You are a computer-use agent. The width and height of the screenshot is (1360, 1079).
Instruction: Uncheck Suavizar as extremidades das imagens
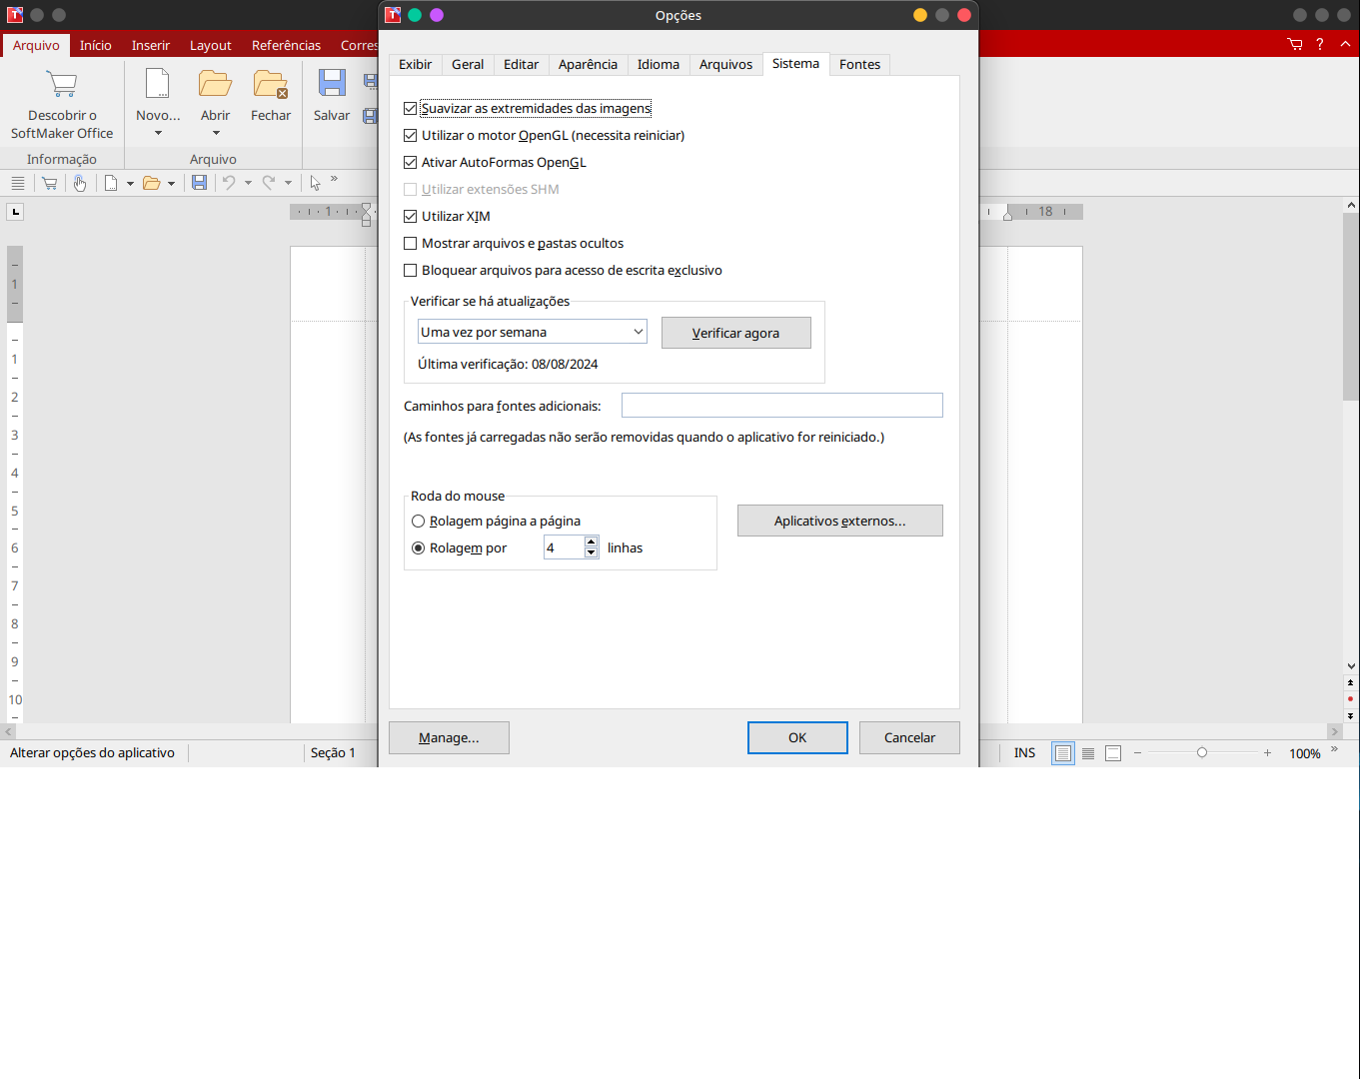pyautogui.click(x=411, y=109)
